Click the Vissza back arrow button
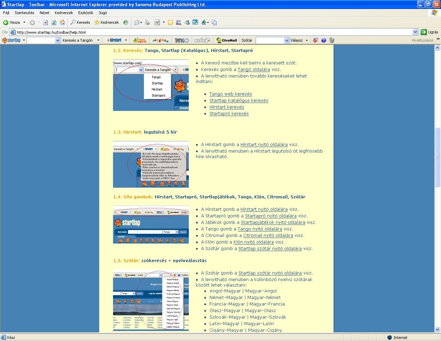The width and height of the screenshot is (441, 341). click(x=11, y=22)
